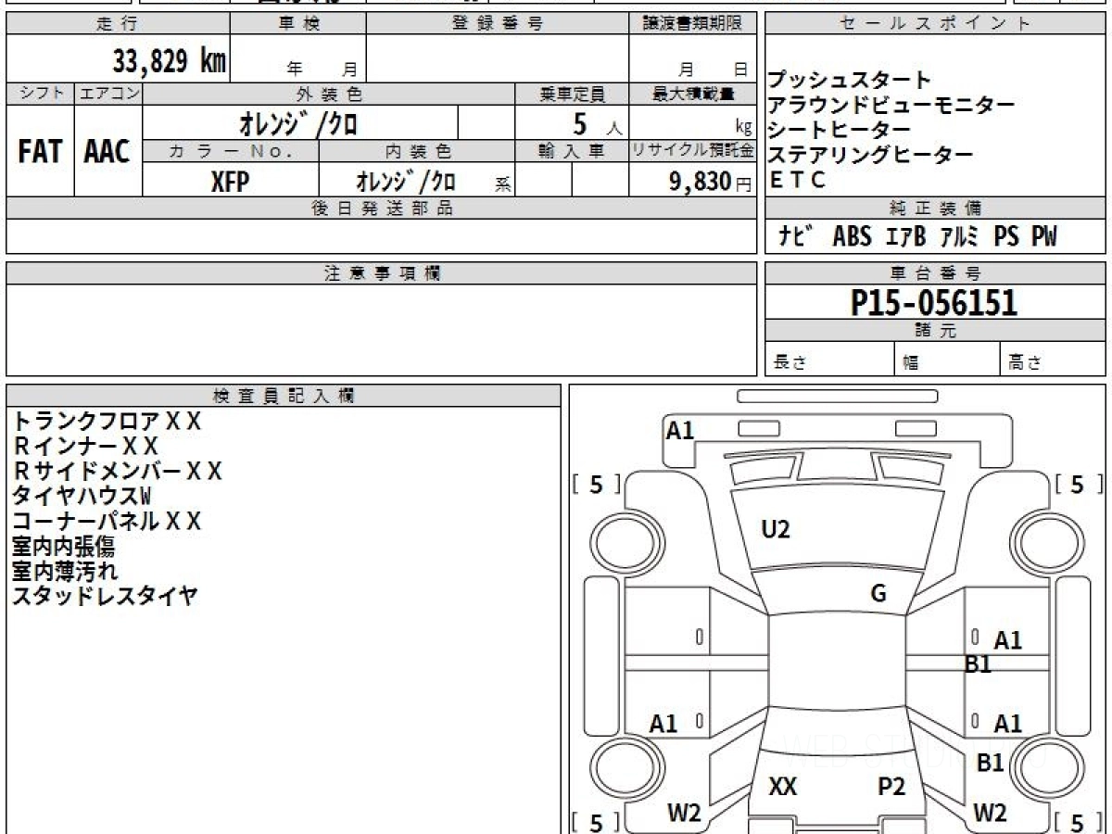
Task: Select the RインナーXX inspector note
Action: click(85, 447)
